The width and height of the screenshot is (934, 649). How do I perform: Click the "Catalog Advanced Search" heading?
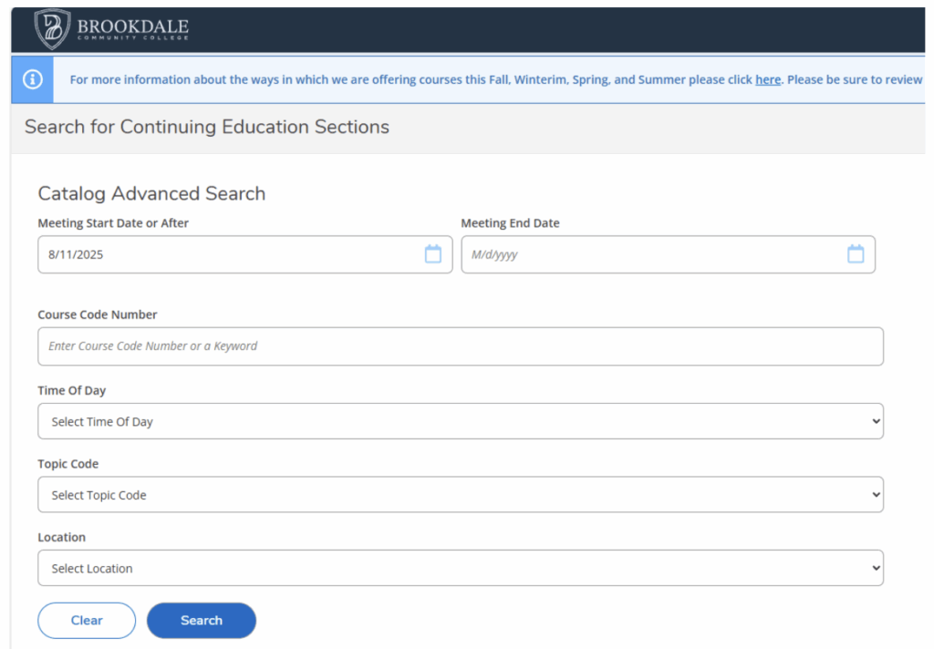[x=151, y=193]
